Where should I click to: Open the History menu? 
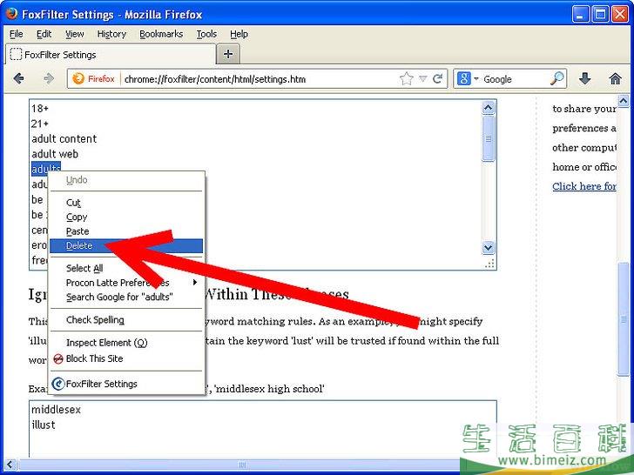pyautogui.click(x=111, y=34)
